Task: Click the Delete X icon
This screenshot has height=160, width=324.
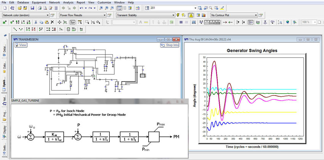Action: 53,22
